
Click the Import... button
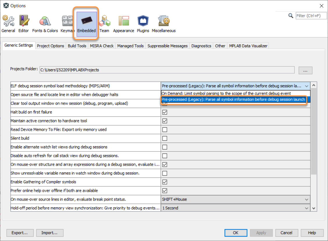coord(49,233)
